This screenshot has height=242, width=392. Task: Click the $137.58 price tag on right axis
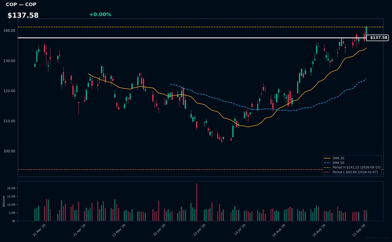point(378,38)
